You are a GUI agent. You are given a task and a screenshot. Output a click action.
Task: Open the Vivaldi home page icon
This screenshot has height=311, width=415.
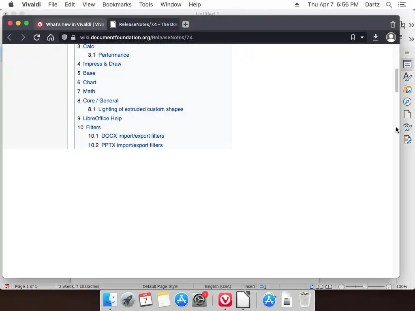pyautogui.click(x=51, y=37)
